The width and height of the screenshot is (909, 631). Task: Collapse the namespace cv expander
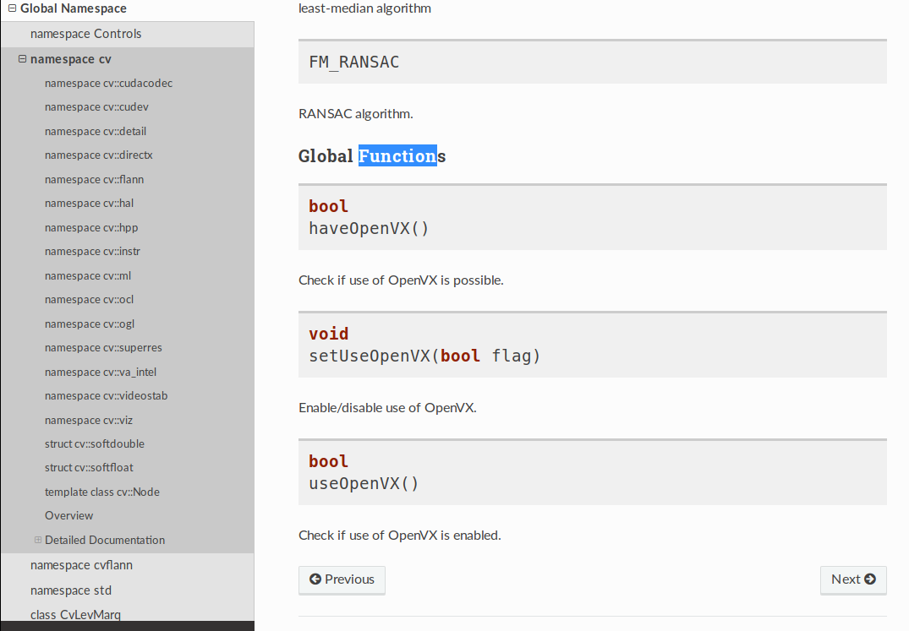click(x=22, y=59)
